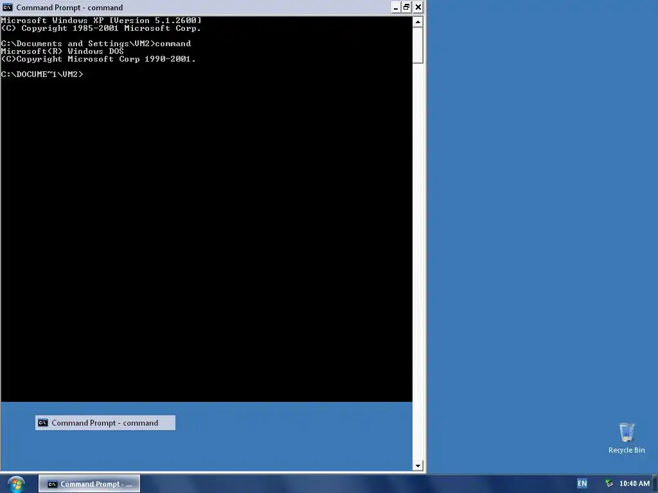The height and width of the screenshot is (493, 658).
Task: Click the 'Command Prompt - command' tooltip label
Action: (x=105, y=422)
